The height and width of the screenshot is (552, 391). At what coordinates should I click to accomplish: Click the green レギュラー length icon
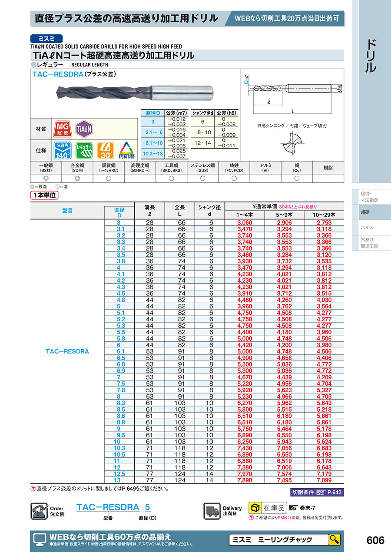coord(84,151)
